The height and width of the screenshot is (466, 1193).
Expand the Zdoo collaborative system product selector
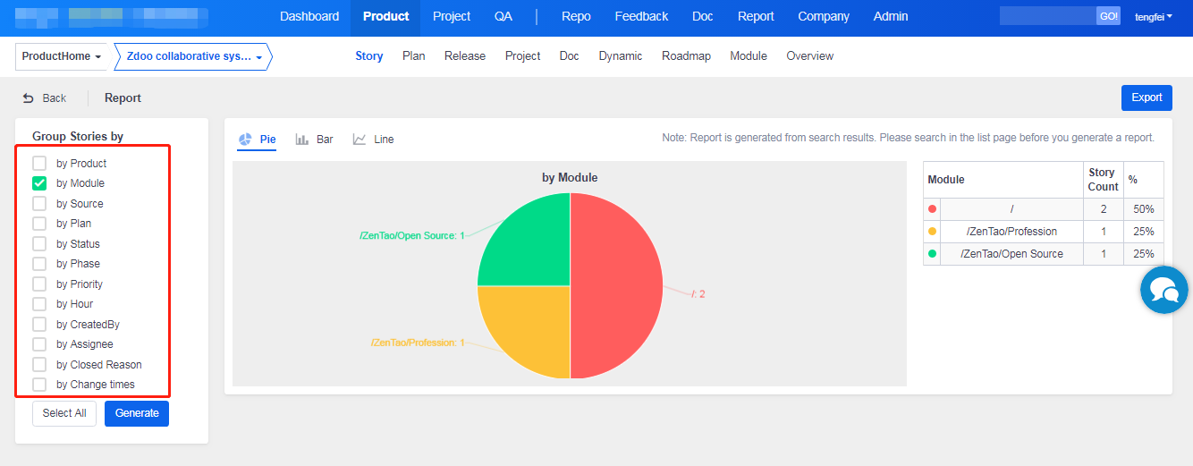[x=194, y=56]
